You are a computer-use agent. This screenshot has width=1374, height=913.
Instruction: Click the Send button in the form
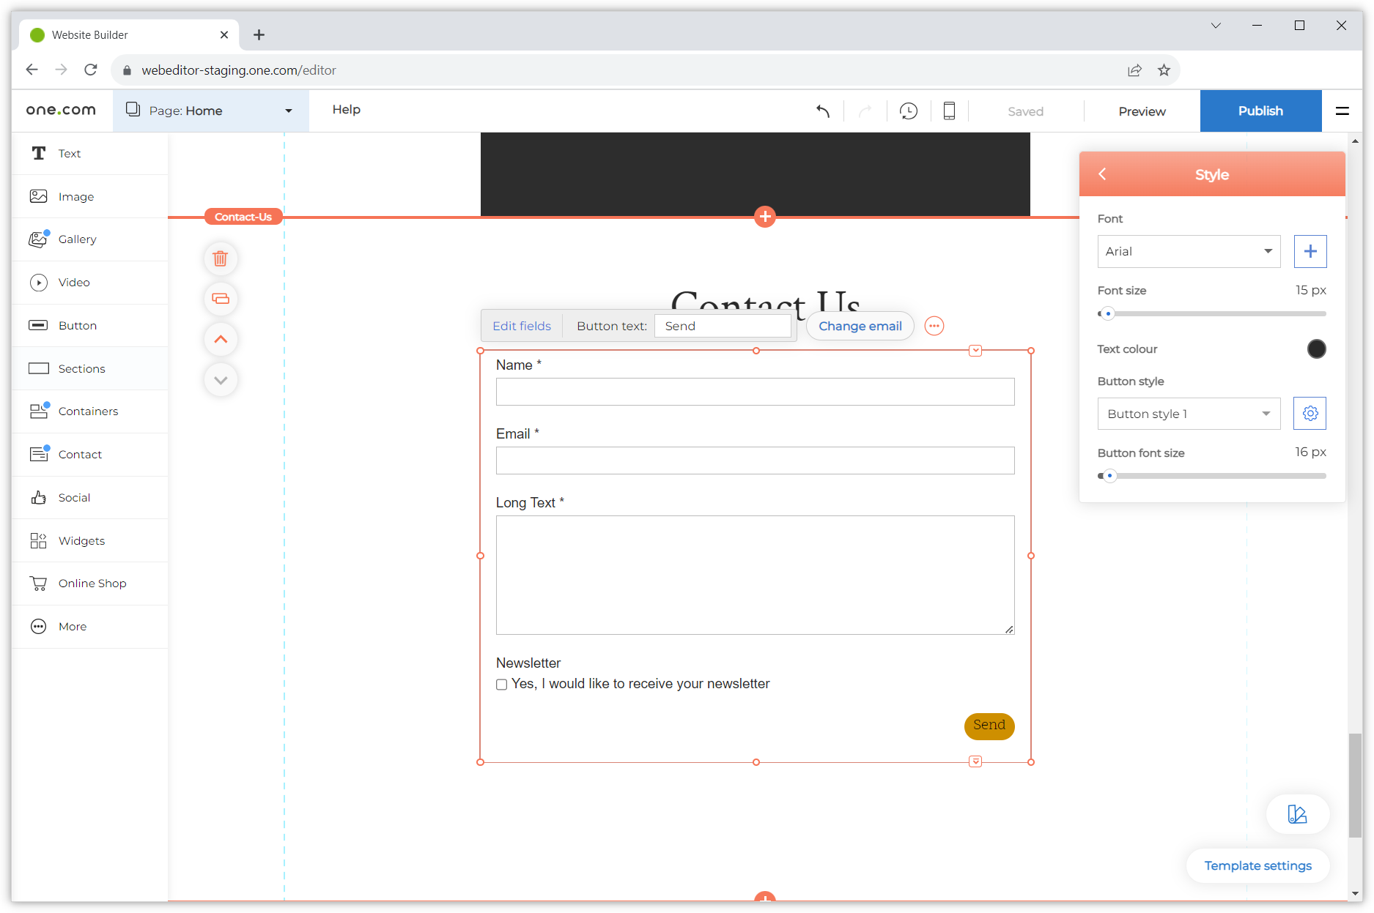(x=989, y=726)
